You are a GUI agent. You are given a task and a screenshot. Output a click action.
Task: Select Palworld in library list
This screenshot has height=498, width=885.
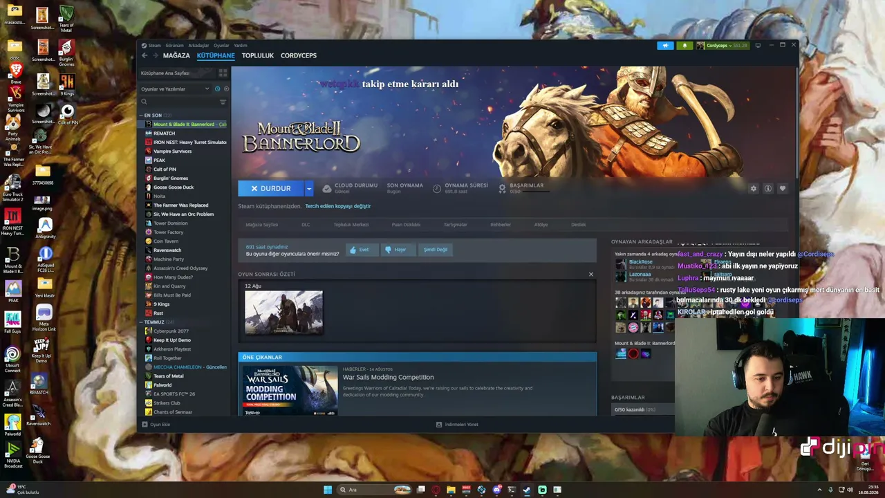click(x=162, y=385)
